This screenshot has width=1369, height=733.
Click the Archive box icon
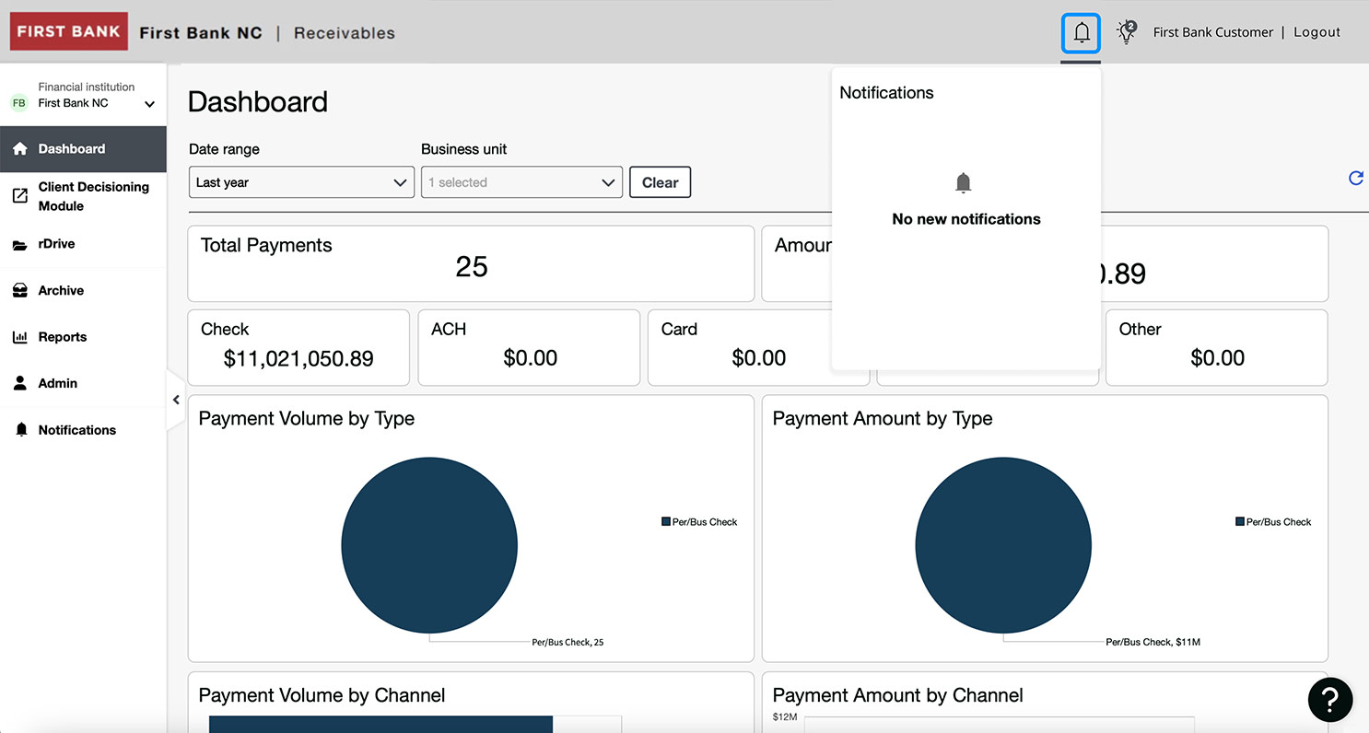pos(20,291)
